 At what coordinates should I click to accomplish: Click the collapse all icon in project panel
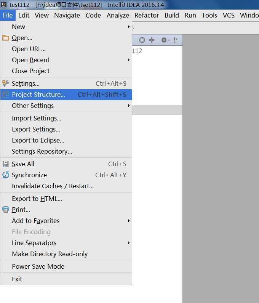coord(152,40)
